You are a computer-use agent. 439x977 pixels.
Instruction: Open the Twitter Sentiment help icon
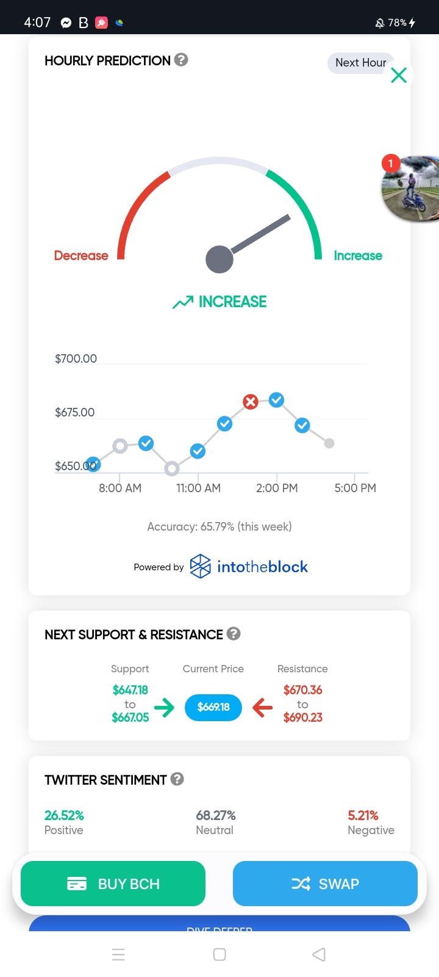177,779
